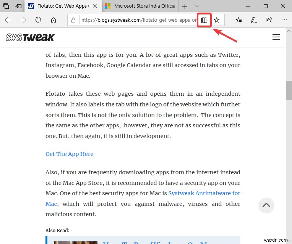Image resolution: width=292 pixels, height=244 pixels.
Task: Minimize the browser window
Action: pos(248,6)
